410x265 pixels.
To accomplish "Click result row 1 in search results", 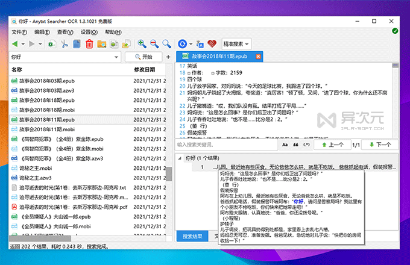I will click(x=295, y=167).
